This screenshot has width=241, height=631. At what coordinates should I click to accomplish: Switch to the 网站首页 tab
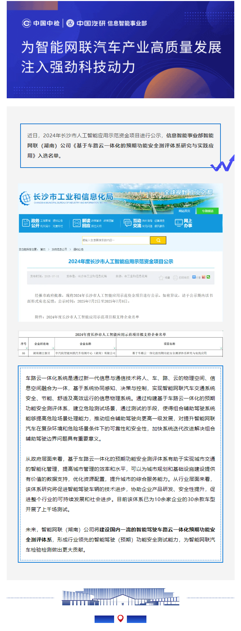click(x=184, y=211)
